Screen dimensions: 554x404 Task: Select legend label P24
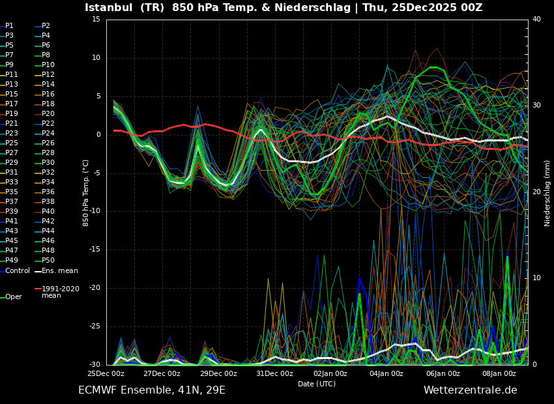pos(45,133)
